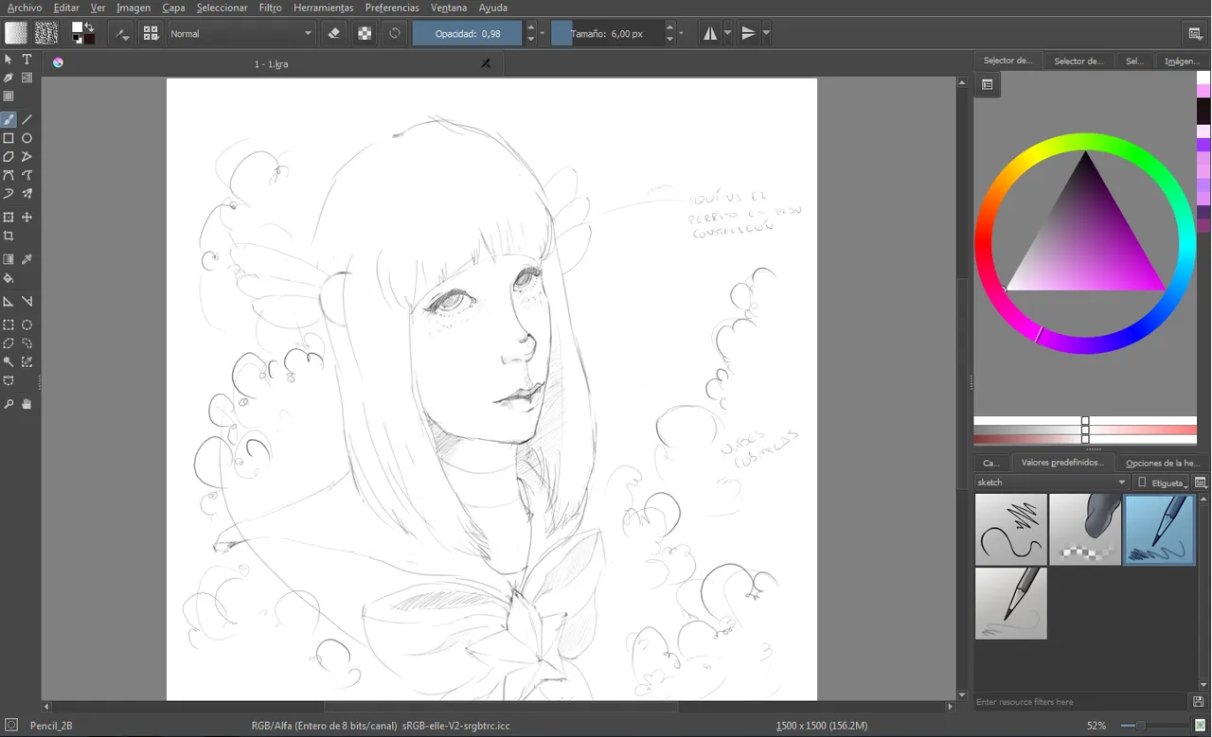Viewport: 1212px width, 737px height.
Task: Adjust the Opacidad slider
Action: tap(468, 33)
